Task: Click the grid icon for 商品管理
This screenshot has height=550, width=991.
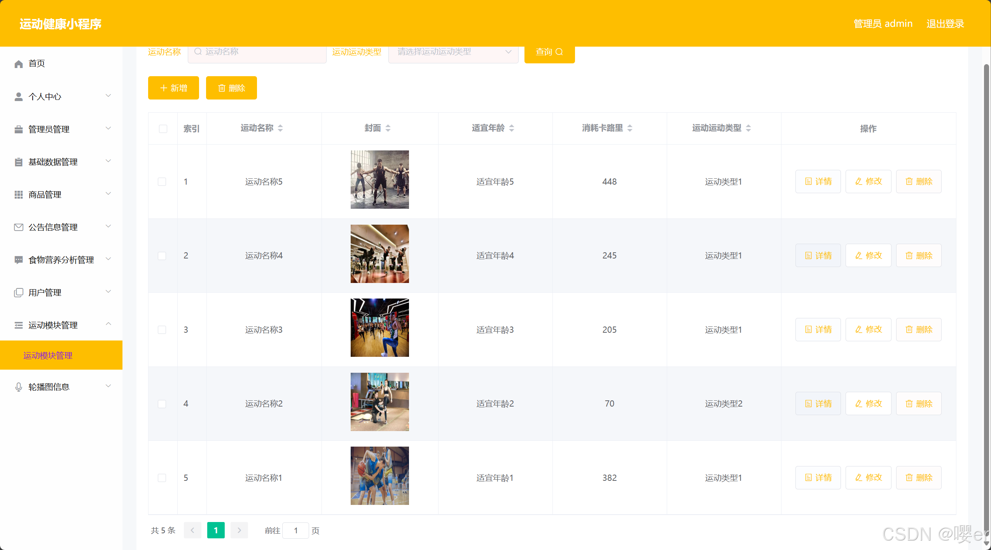Action: click(x=18, y=194)
